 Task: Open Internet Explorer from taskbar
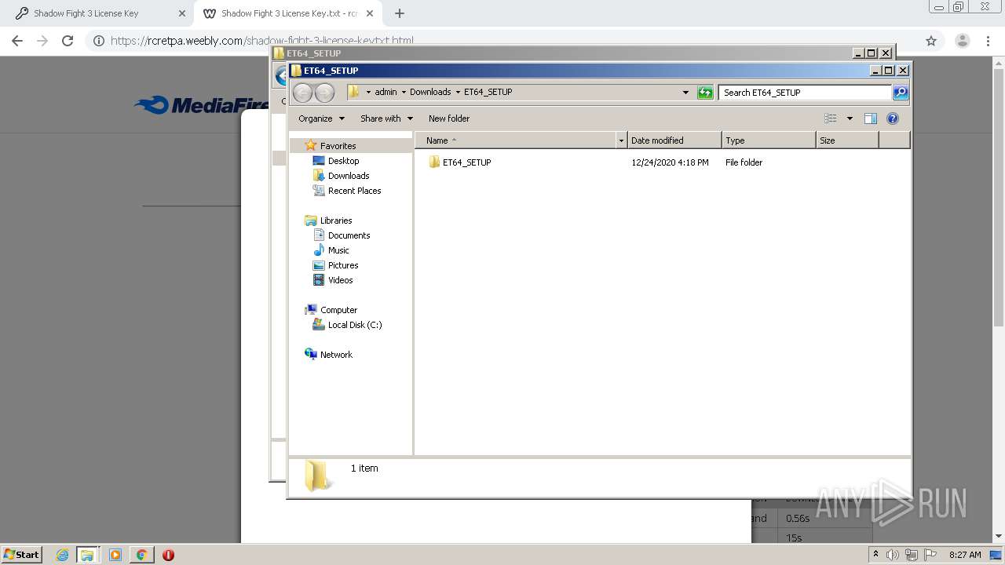[x=62, y=555]
